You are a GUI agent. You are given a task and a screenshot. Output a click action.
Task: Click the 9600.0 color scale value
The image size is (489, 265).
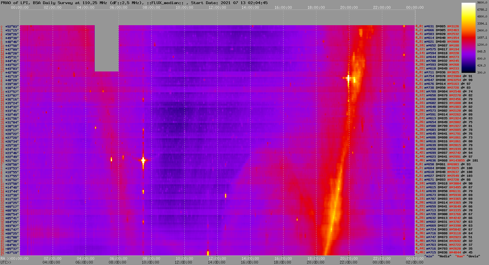[x=482, y=2]
